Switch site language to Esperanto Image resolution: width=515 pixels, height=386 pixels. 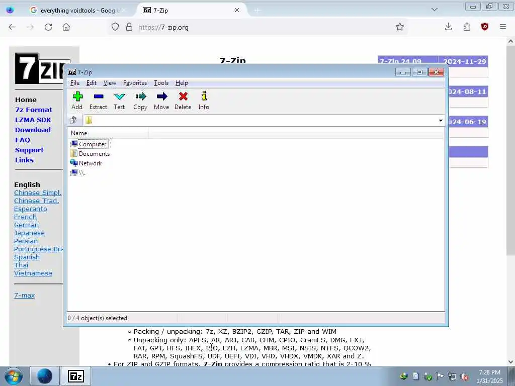point(31,209)
